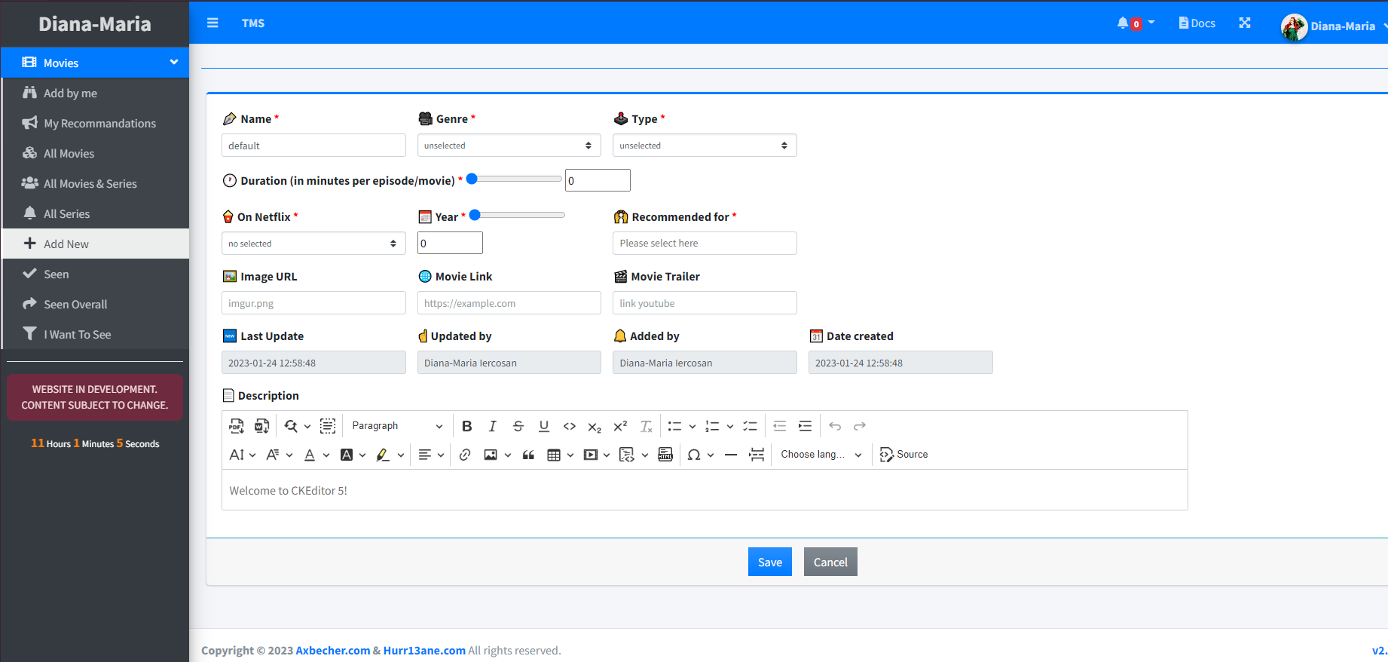Insert a link with the link icon
1388x662 pixels.
(x=465, y=455)
